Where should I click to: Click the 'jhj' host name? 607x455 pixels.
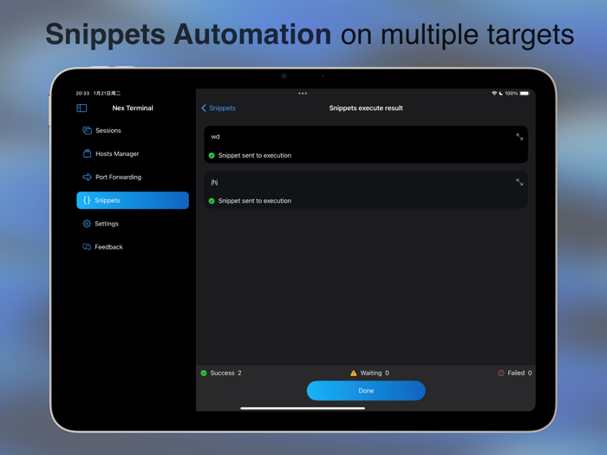point(214,182)
